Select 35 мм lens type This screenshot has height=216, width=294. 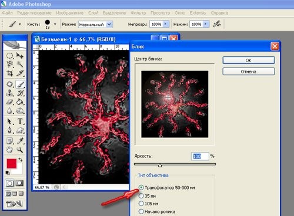[141, 195]
